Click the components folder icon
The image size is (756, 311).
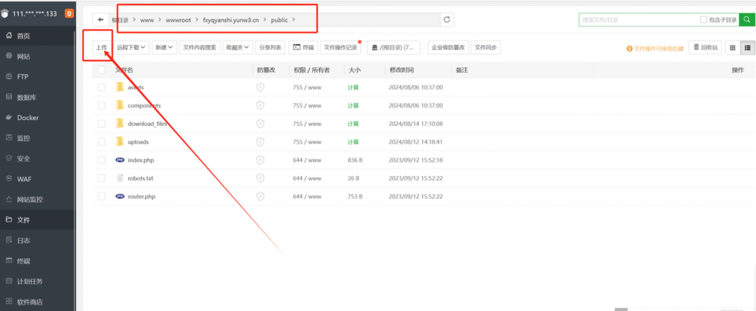120,105
